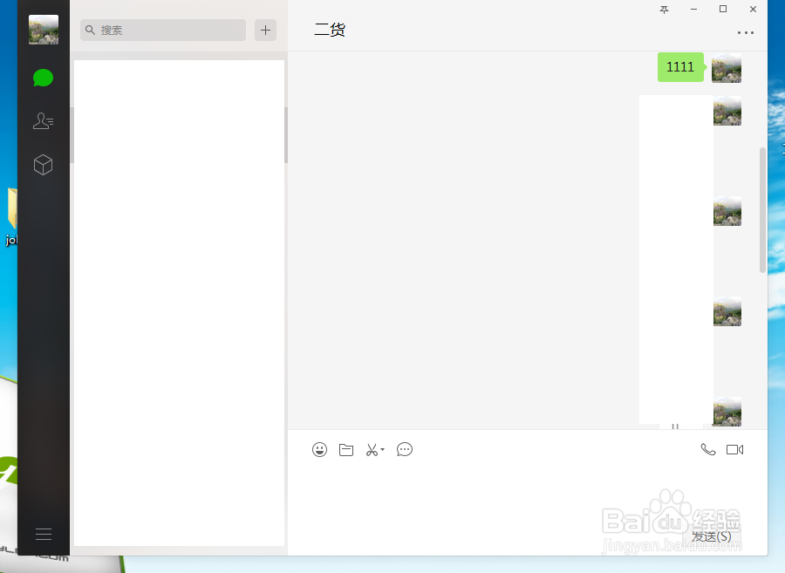This screenshot has height=573, width=785.
Task: Click the plus button to start group chat
Action: pos(265,30)
